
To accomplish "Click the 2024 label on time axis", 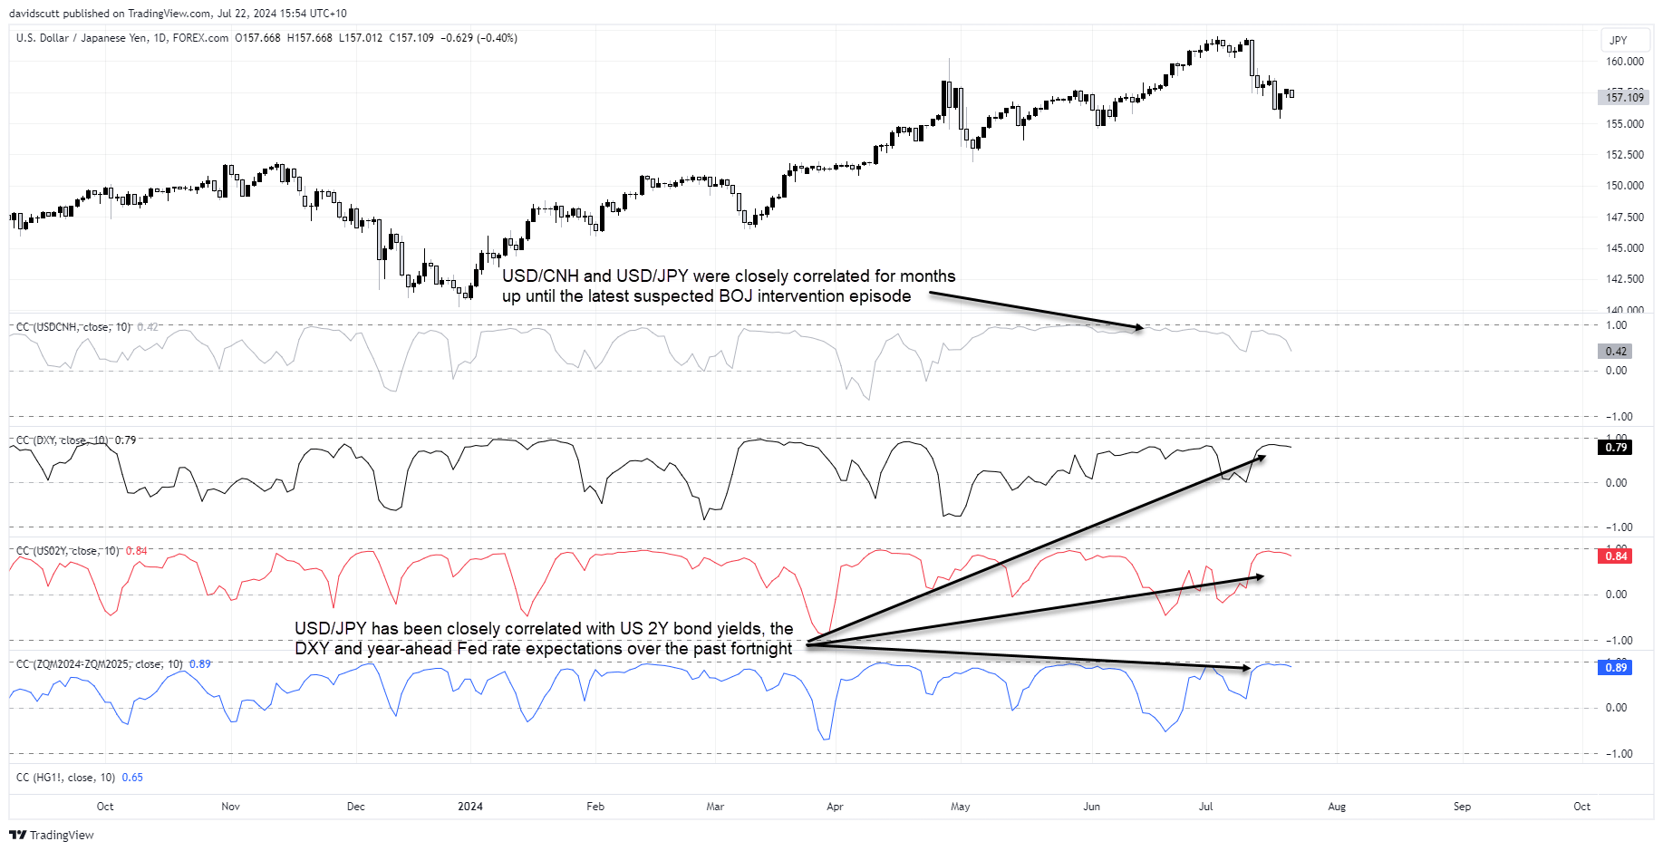I will point(470,807).
